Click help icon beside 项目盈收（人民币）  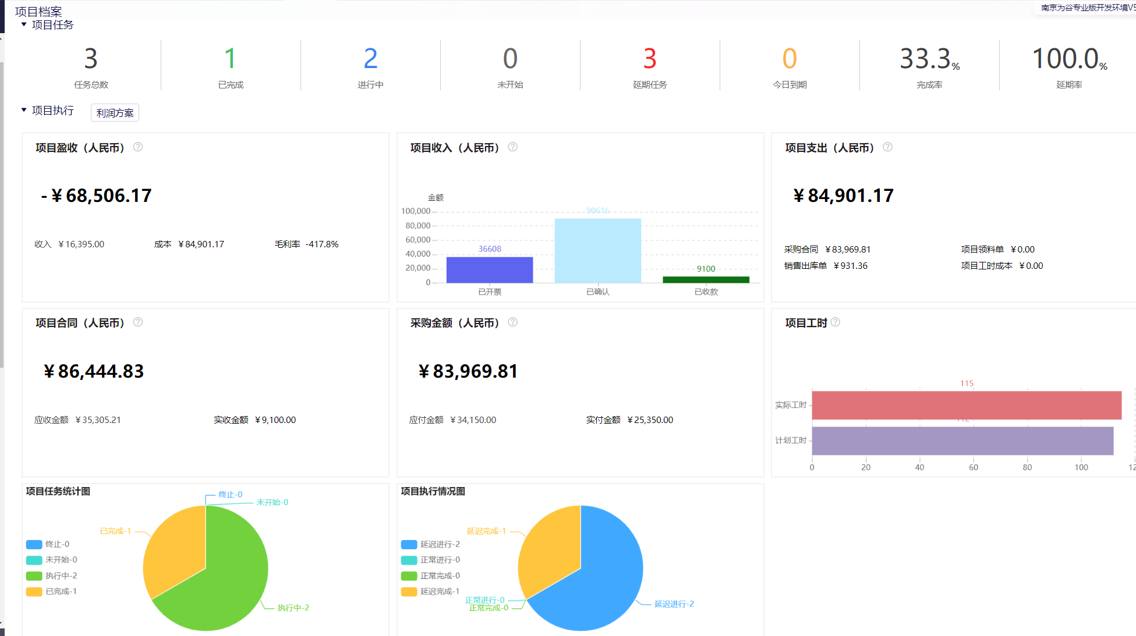pos(138,147)
